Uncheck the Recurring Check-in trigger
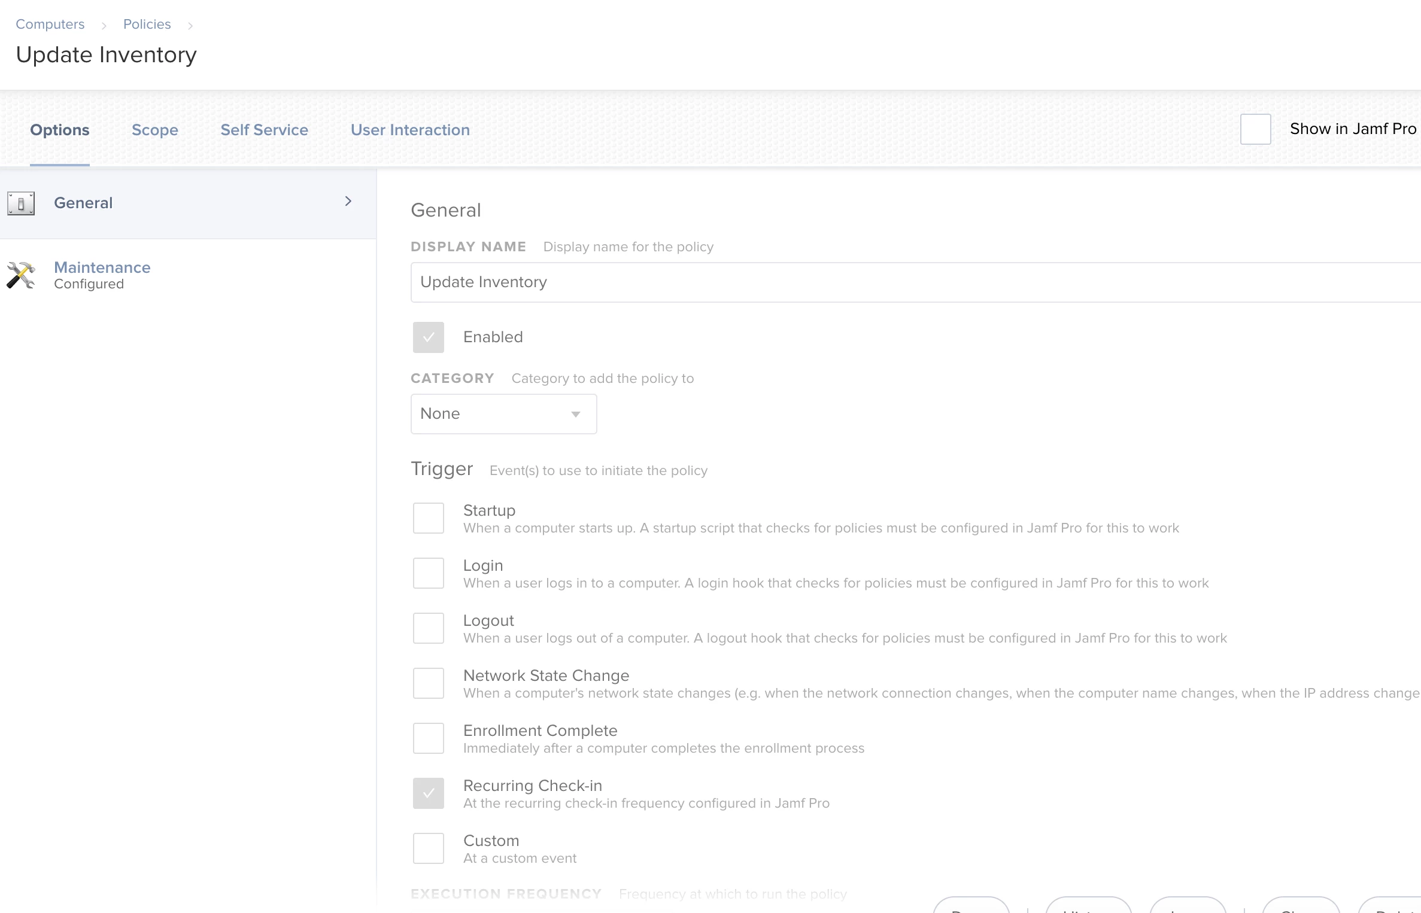 click(428, 793)
